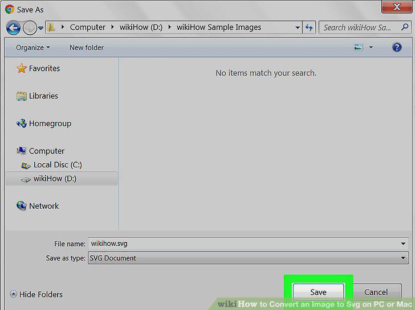Select Homegroup in the navigation pane
The image size is (415, 310).
tap(50, 123)
